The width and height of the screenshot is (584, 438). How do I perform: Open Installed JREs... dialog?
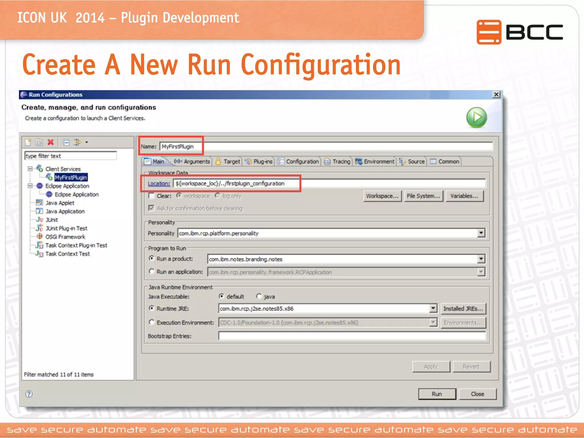[463, 309]
